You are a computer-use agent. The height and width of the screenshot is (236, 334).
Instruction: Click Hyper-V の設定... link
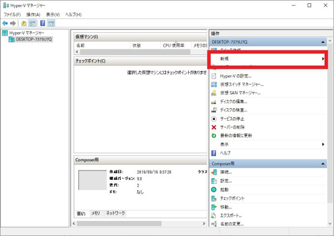[235, 76]
